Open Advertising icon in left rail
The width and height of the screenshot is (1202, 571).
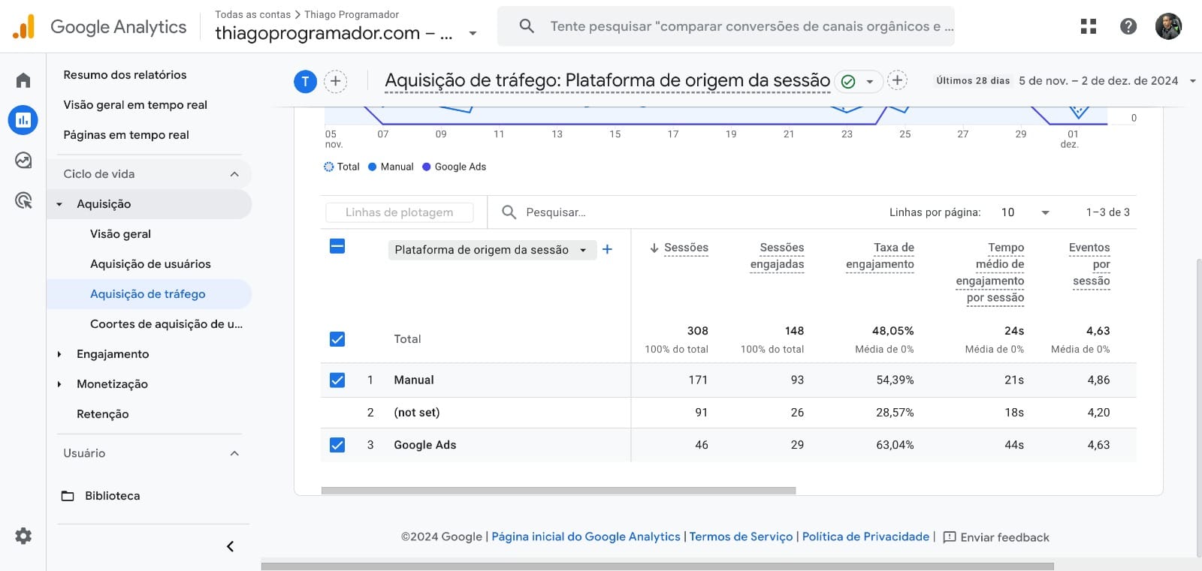[x=23, y=200]
